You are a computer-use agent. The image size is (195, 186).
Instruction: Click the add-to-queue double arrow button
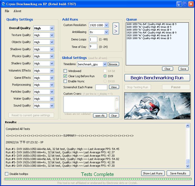(116, 29)
